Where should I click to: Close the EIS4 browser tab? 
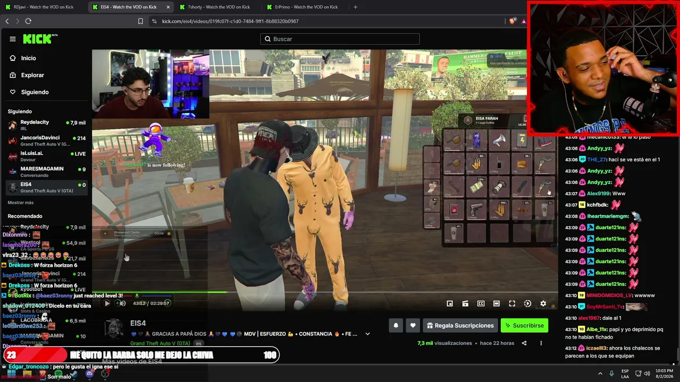[168, 7]
